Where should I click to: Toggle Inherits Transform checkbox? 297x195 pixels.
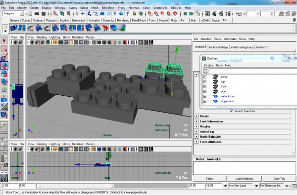click(x=231, y=111)
